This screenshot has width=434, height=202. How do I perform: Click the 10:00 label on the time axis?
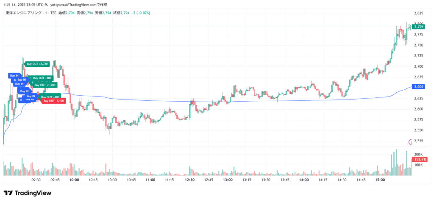point(74,180)
